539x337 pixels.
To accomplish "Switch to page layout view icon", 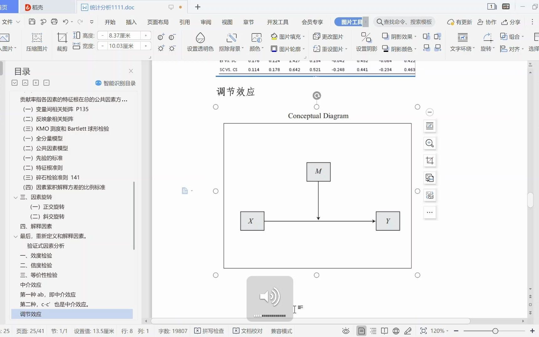I will 361,331.
